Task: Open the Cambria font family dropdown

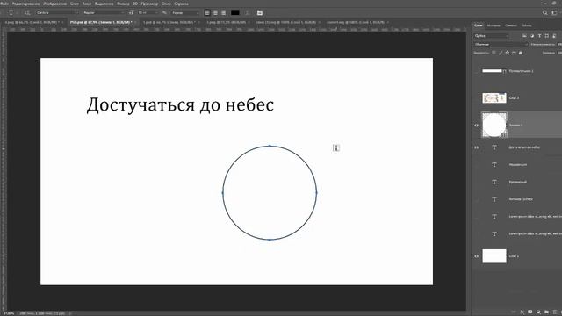Action: click(57, 12)
